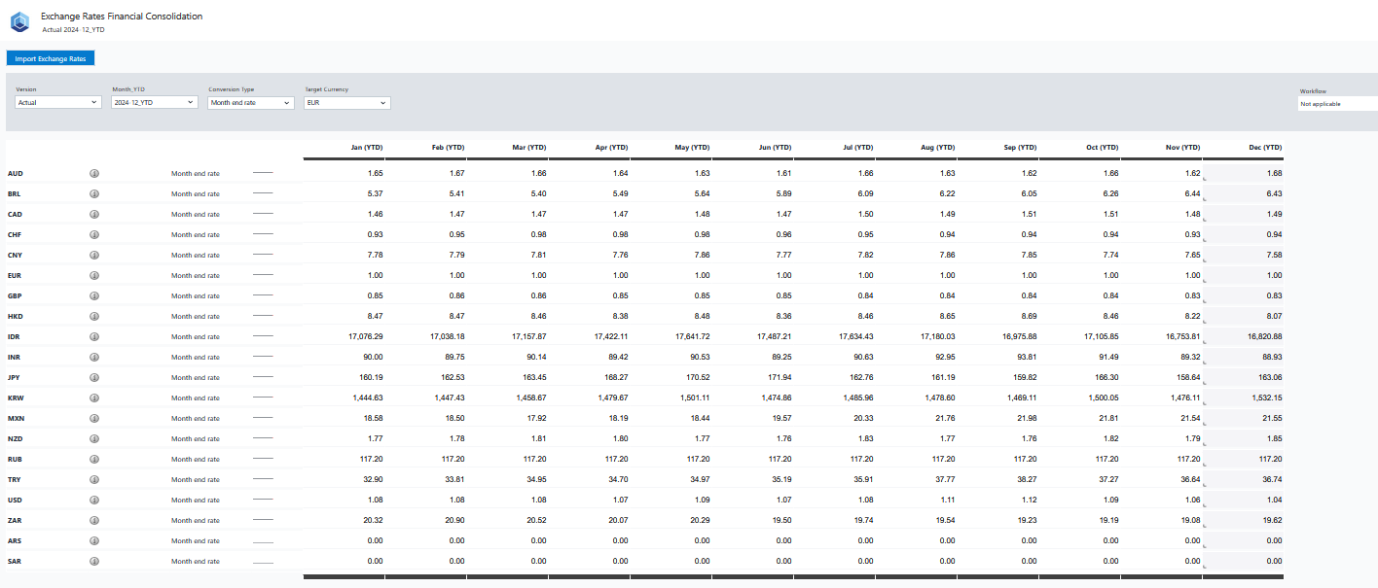Click the GBP info icon
Image resolution: width=1378 pixels, height=588 pixels.
[x=93, y=295]
